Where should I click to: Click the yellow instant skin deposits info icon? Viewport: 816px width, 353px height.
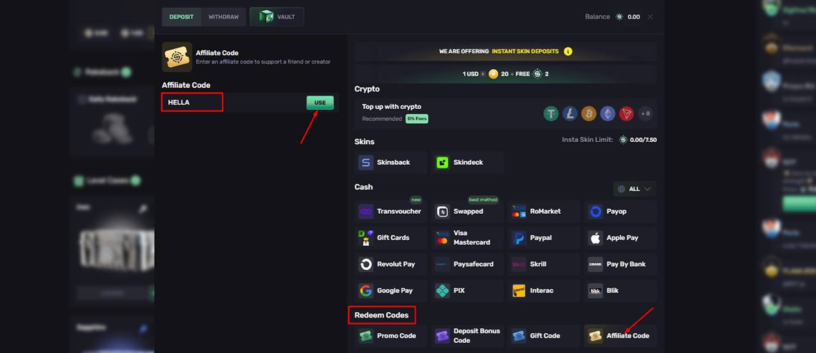568,52
